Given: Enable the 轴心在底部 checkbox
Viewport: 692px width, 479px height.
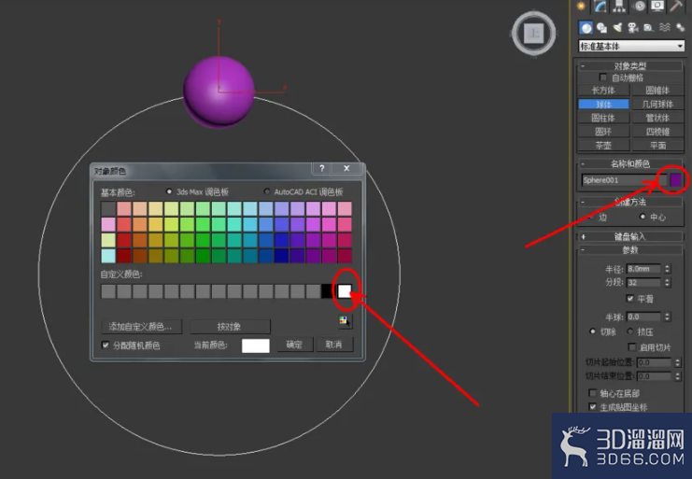Looking at the screenshot, I should pyautogui.click(x=593, y=392).
